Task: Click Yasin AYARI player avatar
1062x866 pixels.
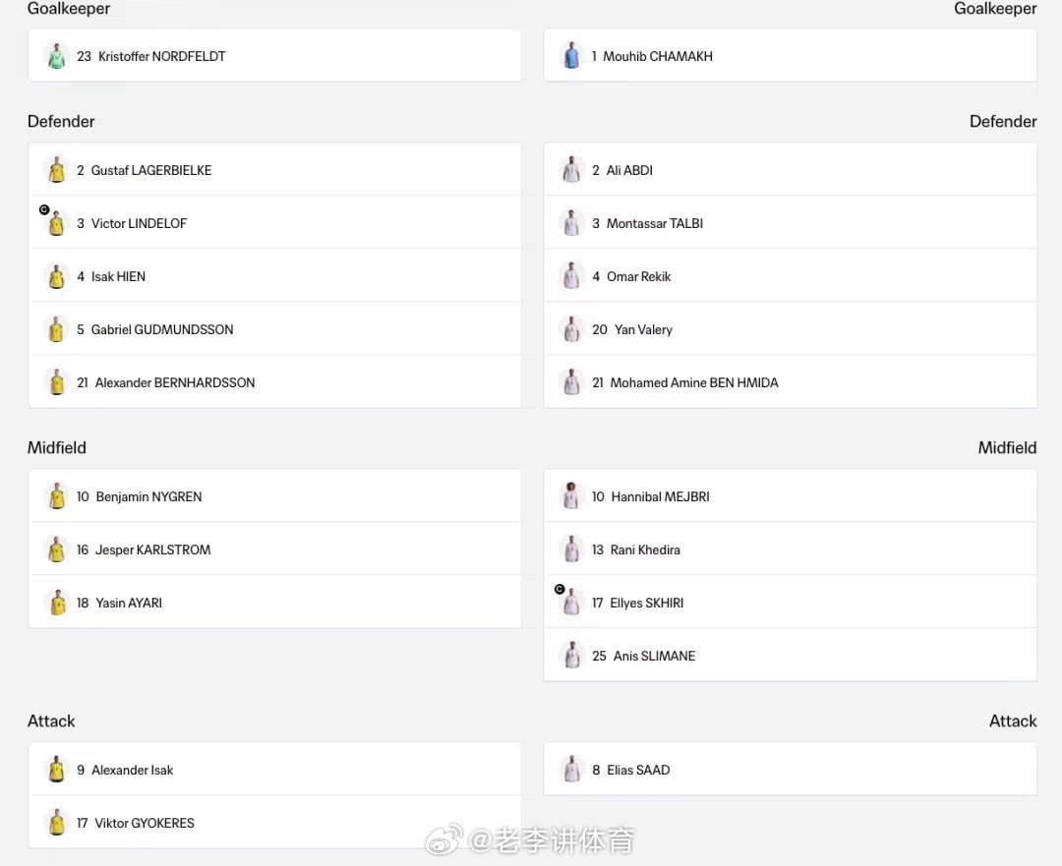Action: tap(57, 603)
